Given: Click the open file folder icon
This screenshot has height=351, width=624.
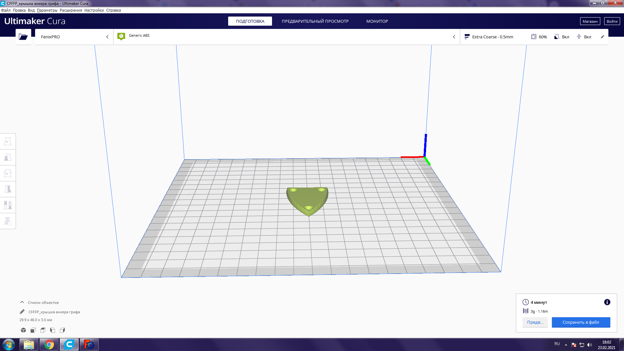Looking at the screenshot, I should [23, 37].
